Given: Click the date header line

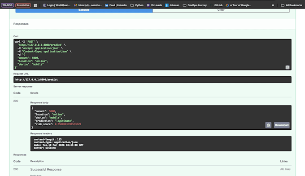Looking at the screenshot, I should click(x=59, y=145).
